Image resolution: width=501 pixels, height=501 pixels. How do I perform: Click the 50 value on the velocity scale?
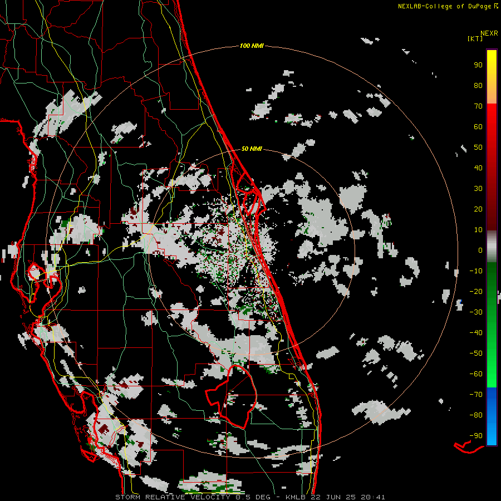tap(478, 148)
